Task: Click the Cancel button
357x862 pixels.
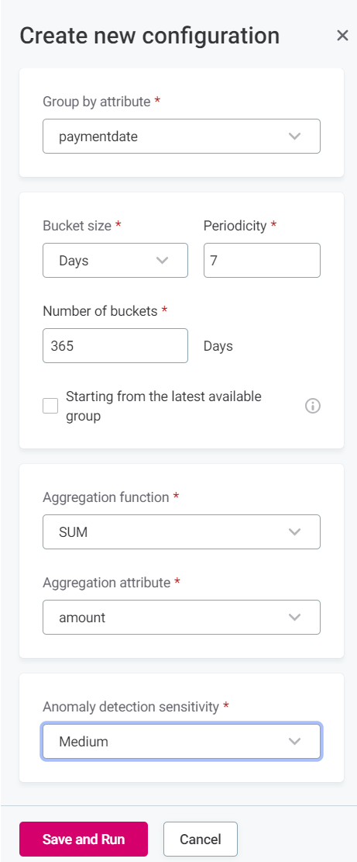Action: pyautogui.click(x=200, y=839)
